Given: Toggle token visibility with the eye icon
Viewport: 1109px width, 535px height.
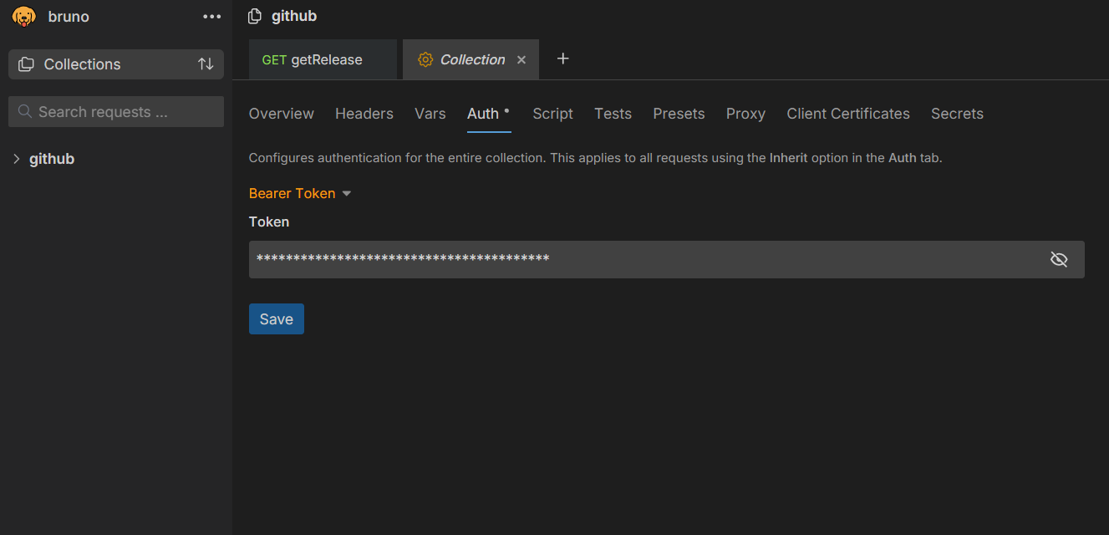Looking at the screenshot, I should [1059, 259].
